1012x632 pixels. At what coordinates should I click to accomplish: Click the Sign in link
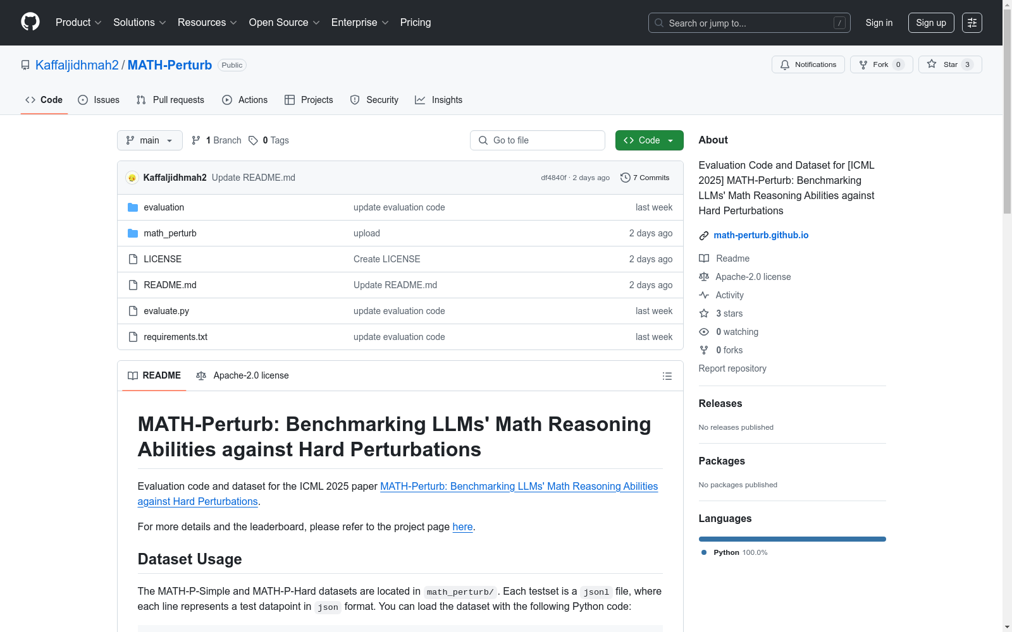click(x=879, y=23)
